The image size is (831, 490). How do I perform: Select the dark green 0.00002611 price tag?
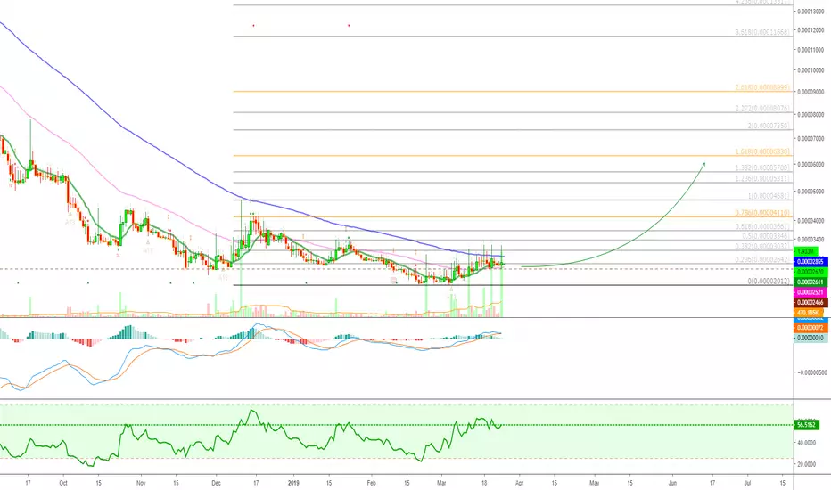(x=810, y=282)
